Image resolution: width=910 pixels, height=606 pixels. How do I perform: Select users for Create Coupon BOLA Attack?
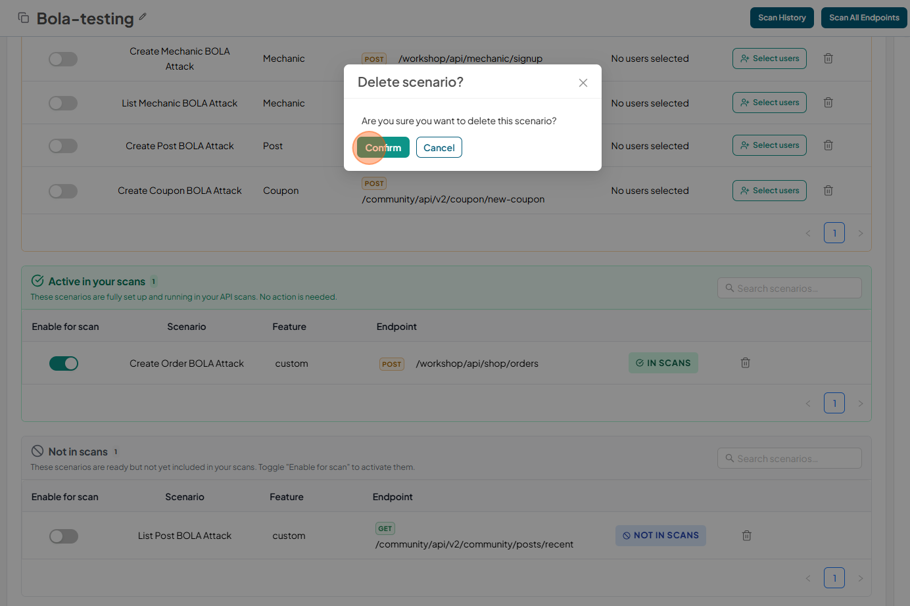point(769,191)
